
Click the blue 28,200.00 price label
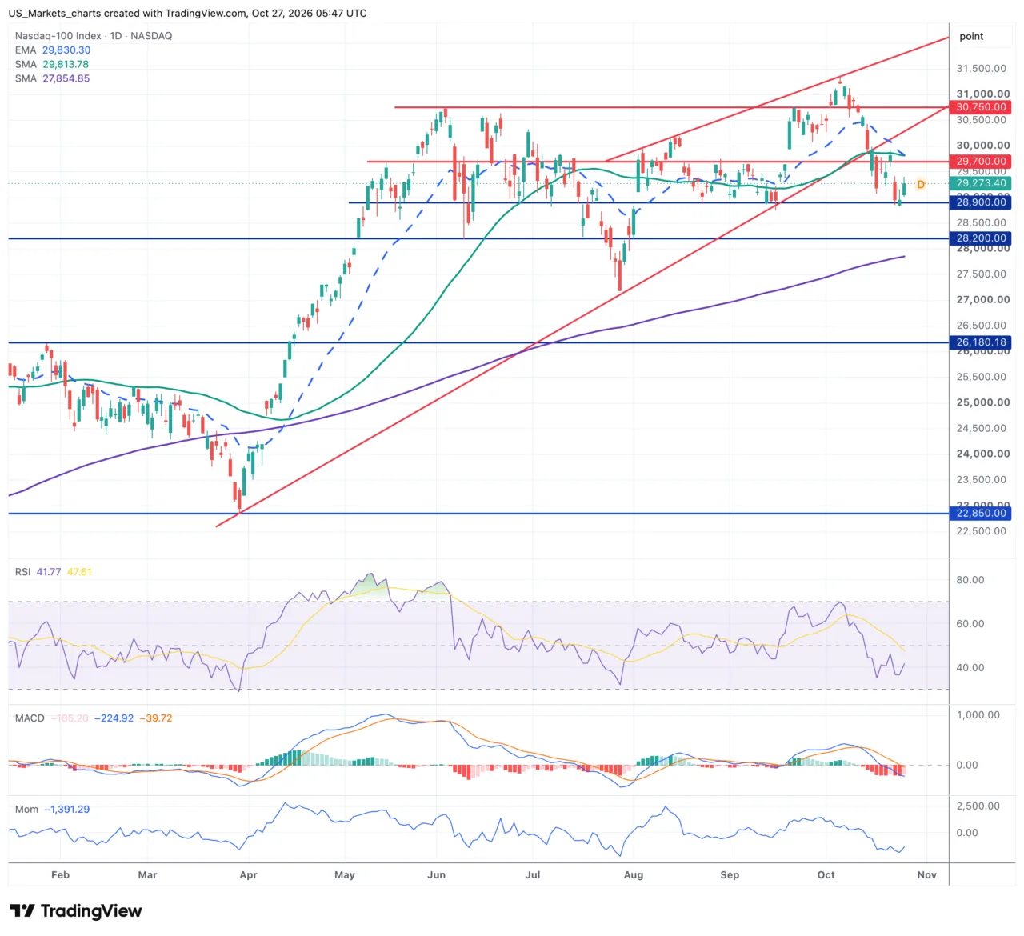981,238
